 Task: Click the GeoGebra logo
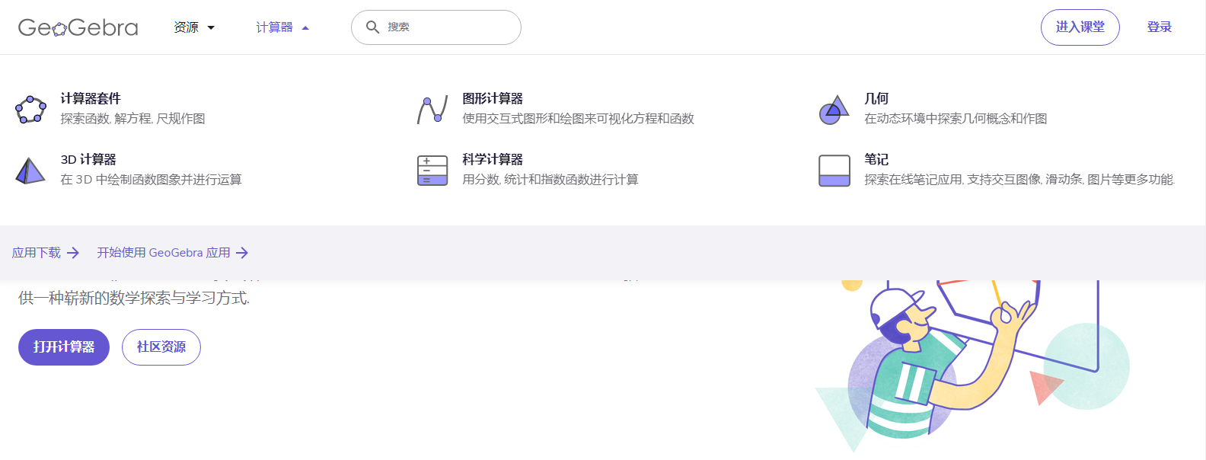pos(78,27)
